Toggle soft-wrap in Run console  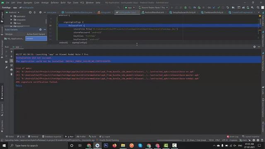point(11,61)
